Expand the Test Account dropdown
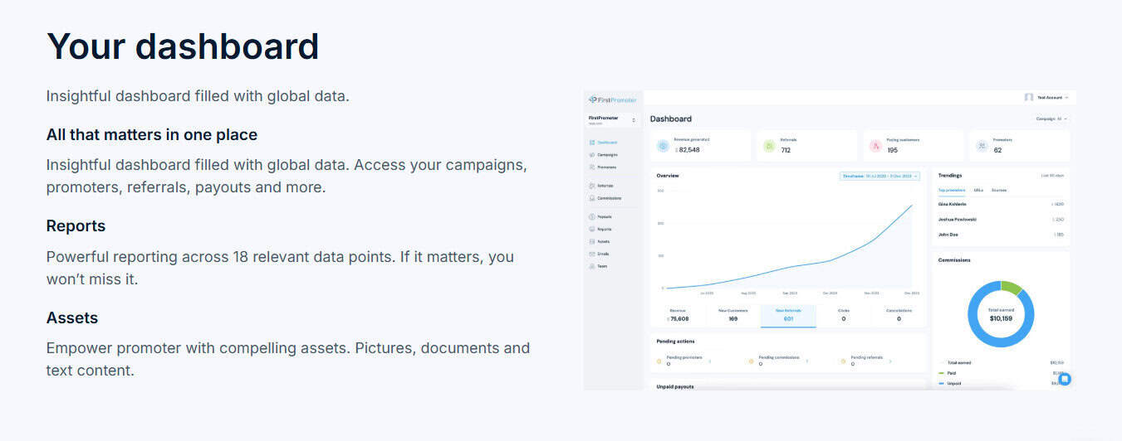Screen dimensions: 1122x441 click(1047, 97)
